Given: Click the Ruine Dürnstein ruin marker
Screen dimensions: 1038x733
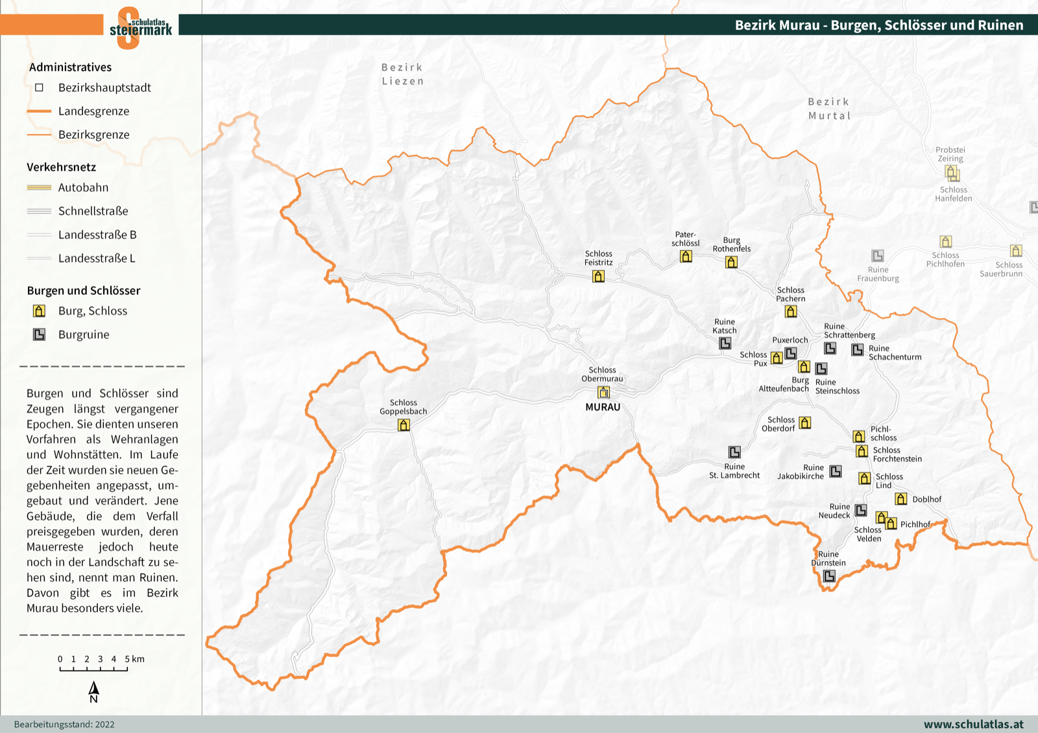Looking at the screenshot, I should (829, 576).
